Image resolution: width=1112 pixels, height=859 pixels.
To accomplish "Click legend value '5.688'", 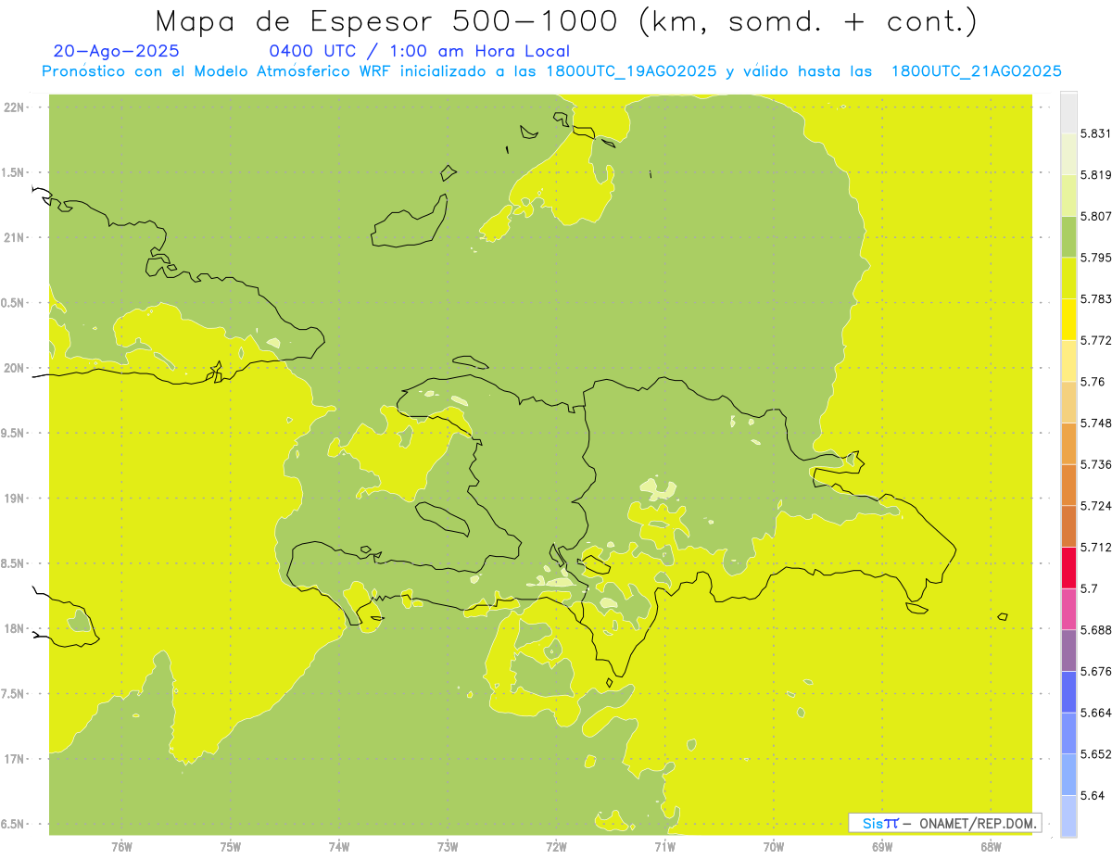I will point(1095,630).
